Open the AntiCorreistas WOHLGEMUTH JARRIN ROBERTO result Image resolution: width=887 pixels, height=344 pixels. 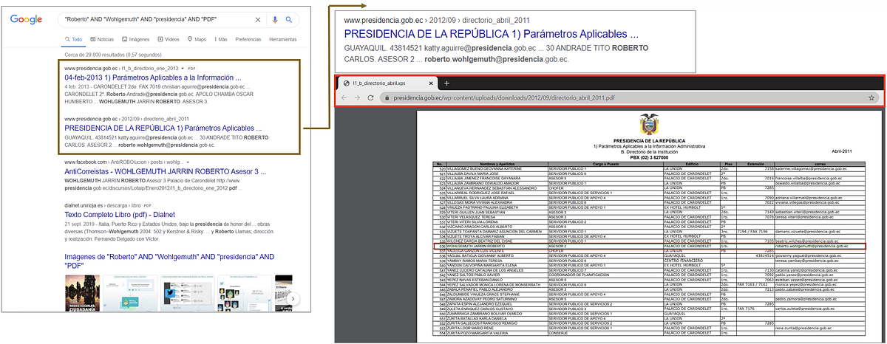coord(166,171)
